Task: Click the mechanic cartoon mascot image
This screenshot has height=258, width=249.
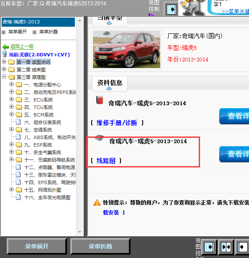Action: [192, 8]
